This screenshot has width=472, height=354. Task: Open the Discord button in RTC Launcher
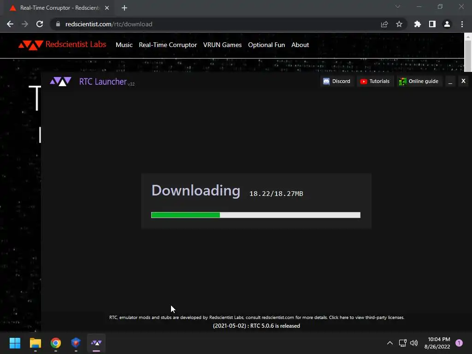337,81
